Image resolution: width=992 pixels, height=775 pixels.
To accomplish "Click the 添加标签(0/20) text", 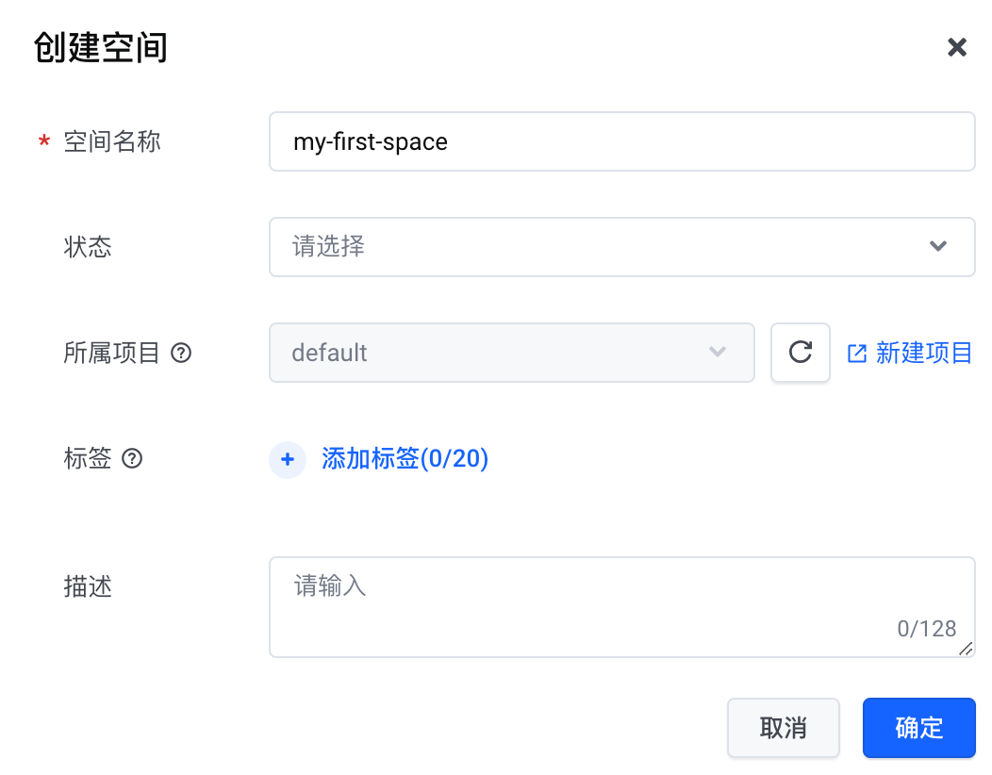I will [405, 459].
